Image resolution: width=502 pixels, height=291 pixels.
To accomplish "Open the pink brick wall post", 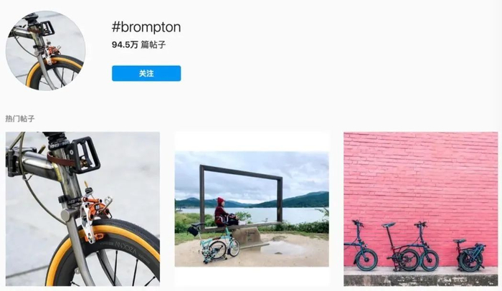I will (x=421, y=209).
